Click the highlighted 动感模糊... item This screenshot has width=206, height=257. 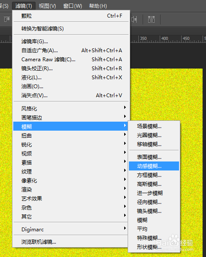click(x=154, y=166)
